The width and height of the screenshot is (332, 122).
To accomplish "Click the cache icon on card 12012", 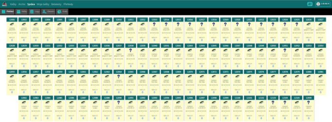I will (143, 24).
